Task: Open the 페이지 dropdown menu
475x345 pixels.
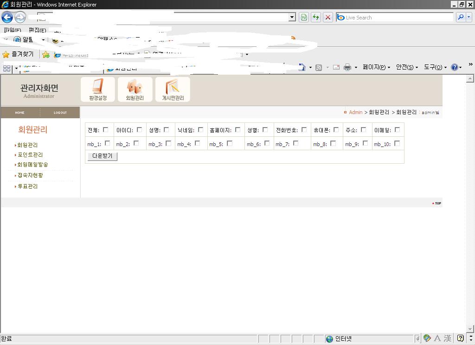Action: (x=376, y=67)
